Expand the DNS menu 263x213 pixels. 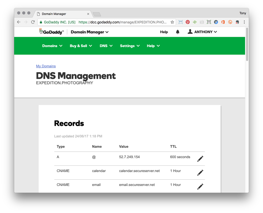[106, 46]
